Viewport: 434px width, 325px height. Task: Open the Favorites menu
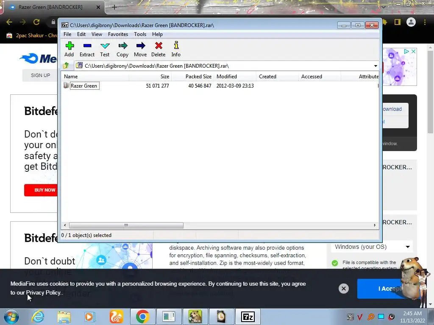point(118,34)
